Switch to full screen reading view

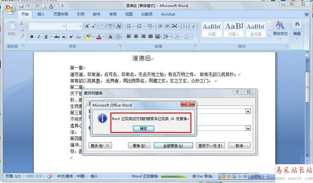(x=228, y=176)
